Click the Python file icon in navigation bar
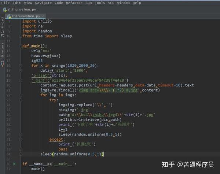 [x=5, y=10]
